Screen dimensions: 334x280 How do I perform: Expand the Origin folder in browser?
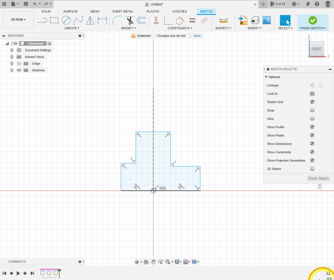pos(12,64)
